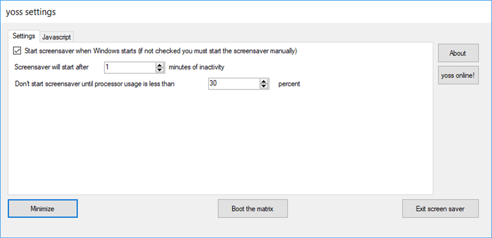Decrease the minutes of inactivity value
Viewport: 492px width, 238px height.
(x=160, y=69)
